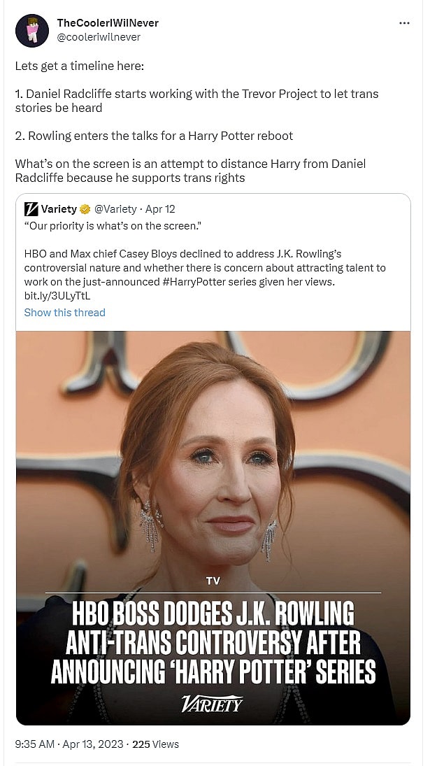Image resolution: width=430 pixels, height=766 pixels.
Task: Open the tweet options menu via the ellipsis icon
Action: [404, 22]
